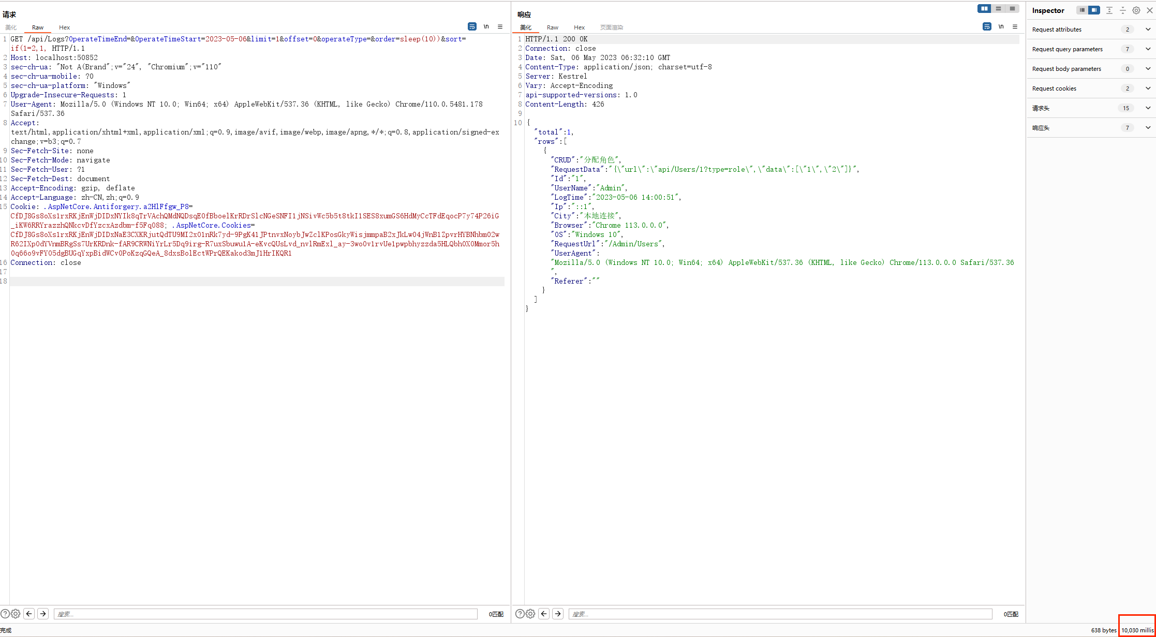Dock the Inspector on the left
Screen dimensions: 1156x637
click(1082, 10)
